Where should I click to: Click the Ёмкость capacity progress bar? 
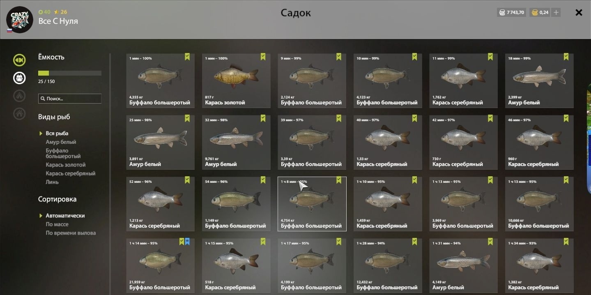pyautogui.click(x=70, y=73)
